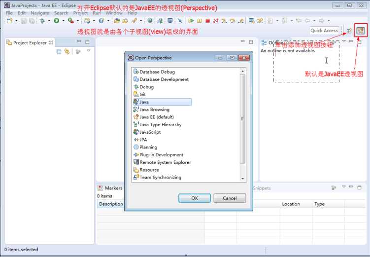Close the Project Explorer tab
Screen dimensions: 370x257
tap(51, 42)
